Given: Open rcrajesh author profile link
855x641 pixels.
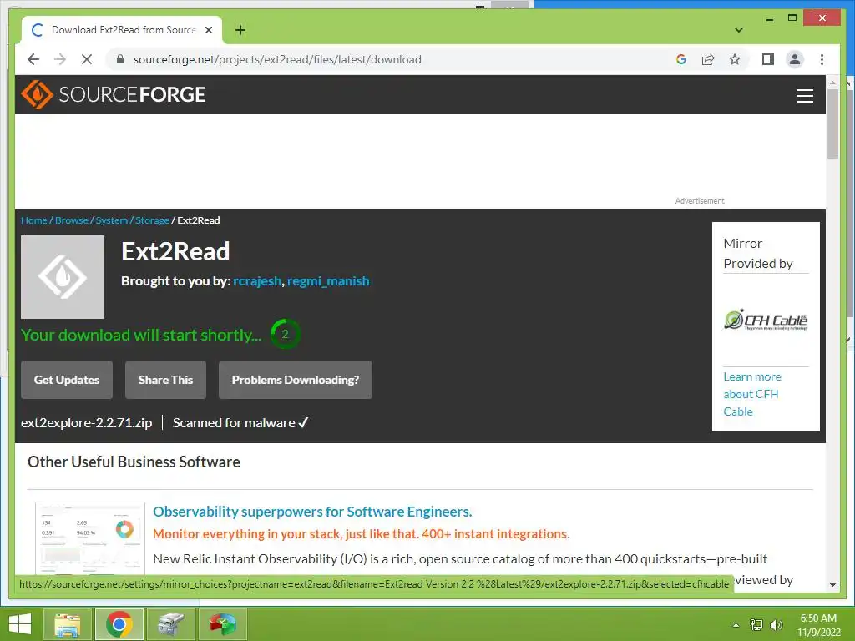Looking at the screenshot, I should [x=257, y=281].
